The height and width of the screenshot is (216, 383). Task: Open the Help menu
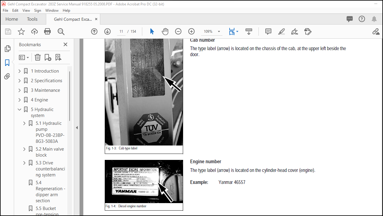click(66, 10)
